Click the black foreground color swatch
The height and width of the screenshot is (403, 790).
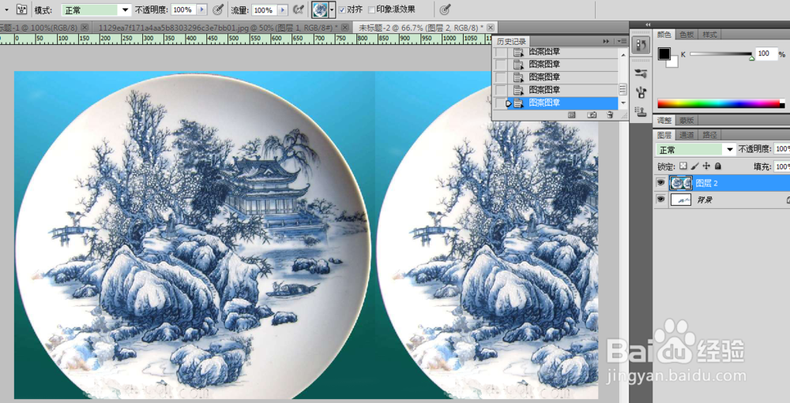coord(664,54)
